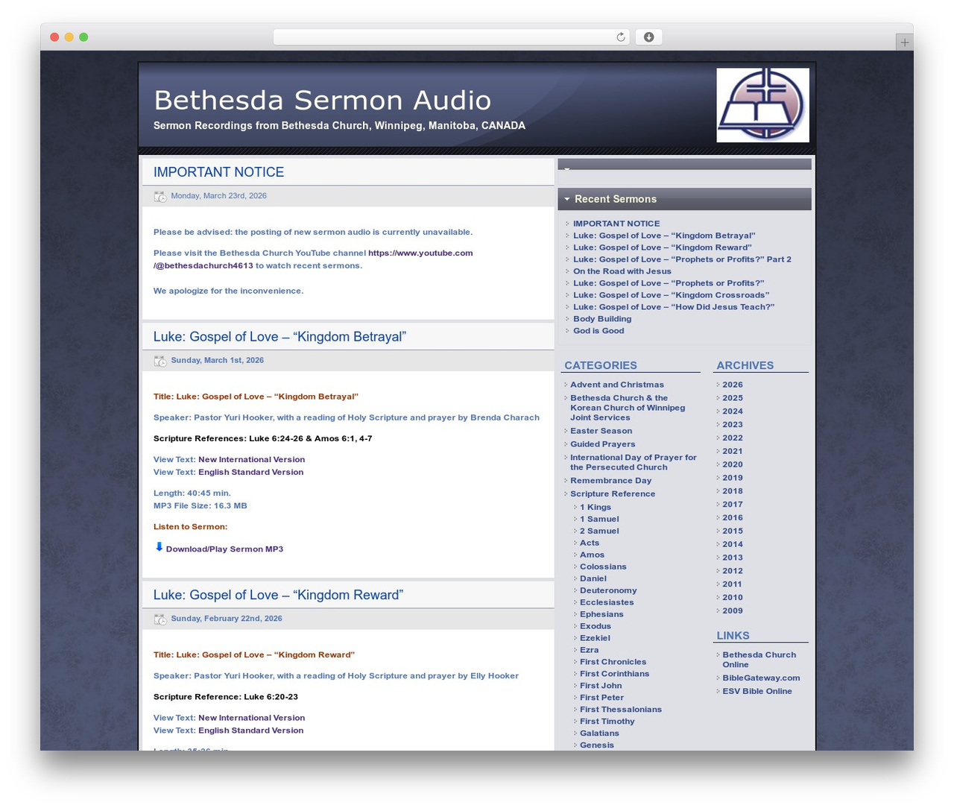Open recent sermon "Kingdom Crossroads"
This screenshot has width=954, height=808.
671,295
